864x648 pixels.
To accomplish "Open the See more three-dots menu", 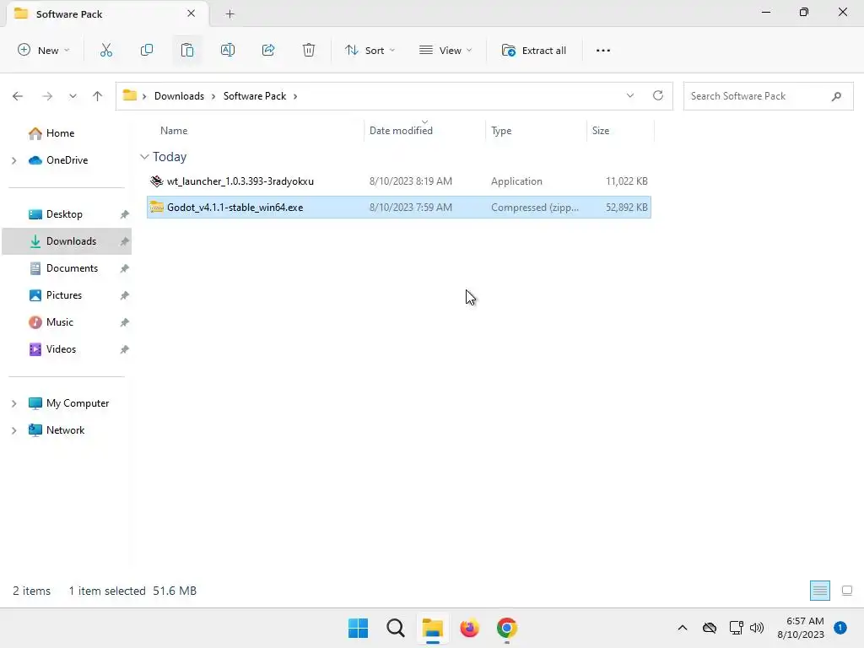I will coord(603,50).
